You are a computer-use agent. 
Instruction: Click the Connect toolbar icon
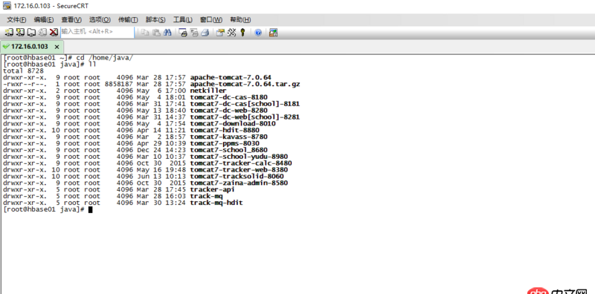click(x=8, y=32)
